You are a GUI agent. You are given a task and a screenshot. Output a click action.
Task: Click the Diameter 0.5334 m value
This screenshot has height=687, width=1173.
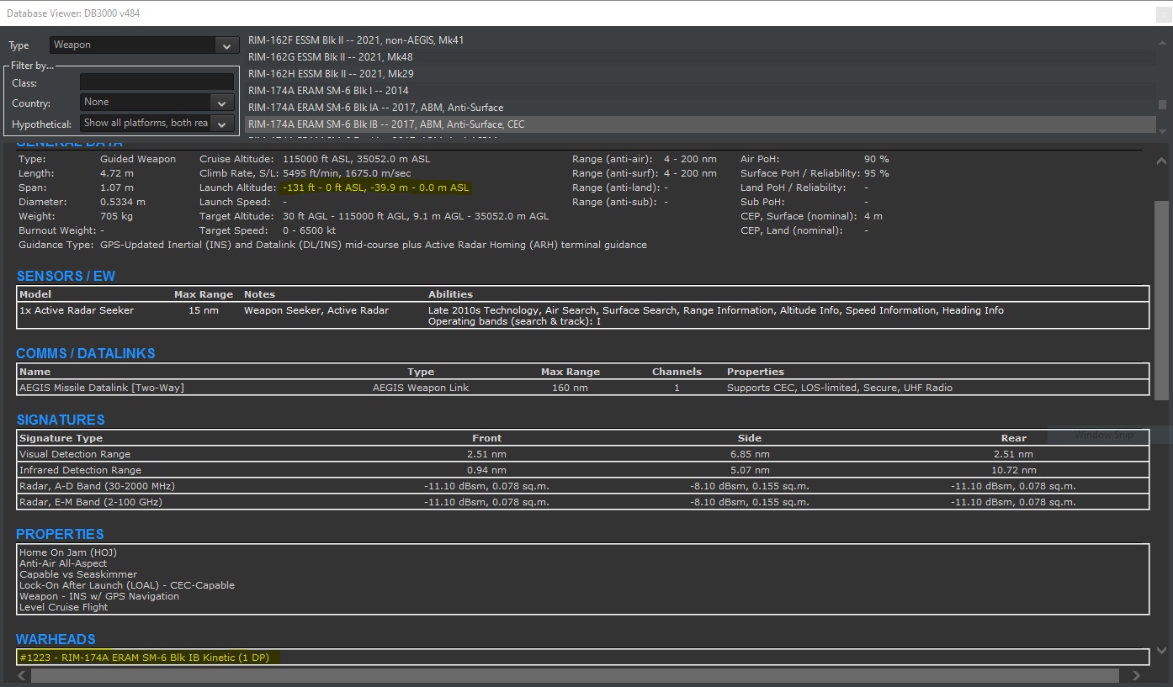[x=123, y=202]
